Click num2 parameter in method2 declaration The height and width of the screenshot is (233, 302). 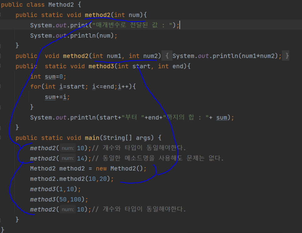pyautogui.click(x=150, y=56)
